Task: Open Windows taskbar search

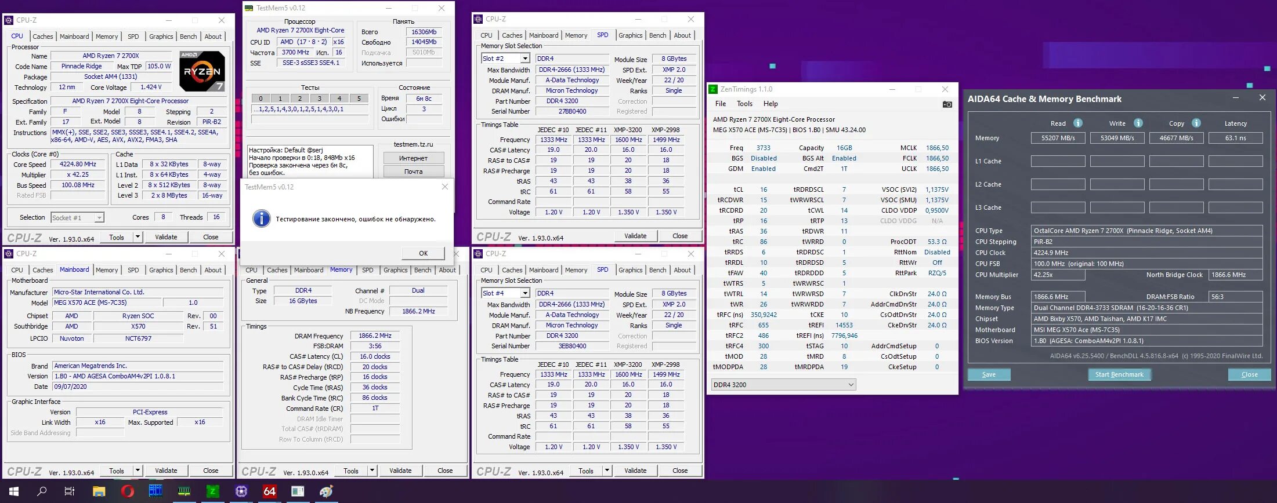Action: (42, 491)
